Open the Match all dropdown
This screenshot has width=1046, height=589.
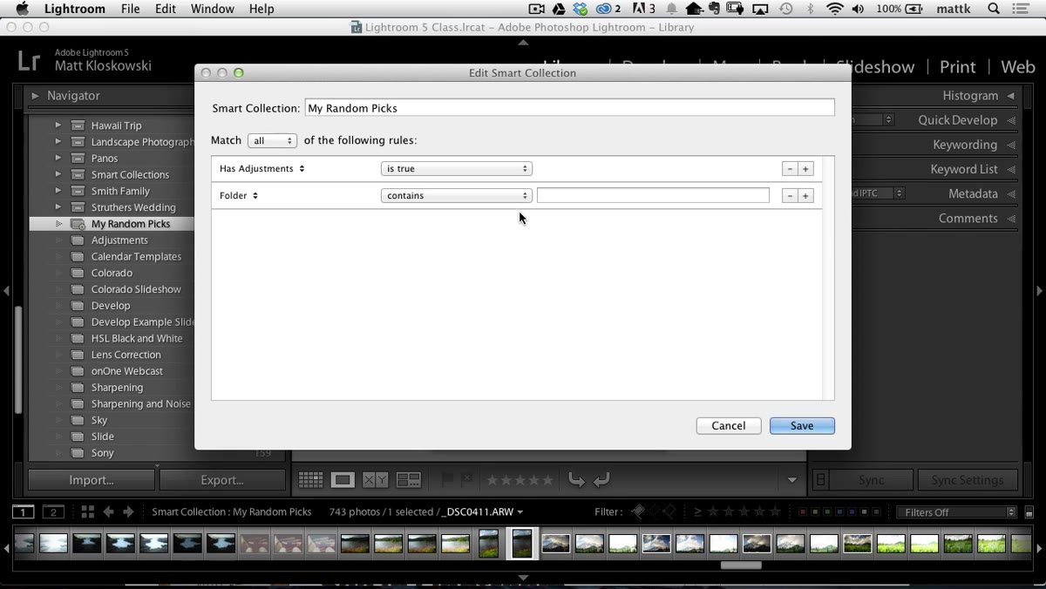pos(272,140)
